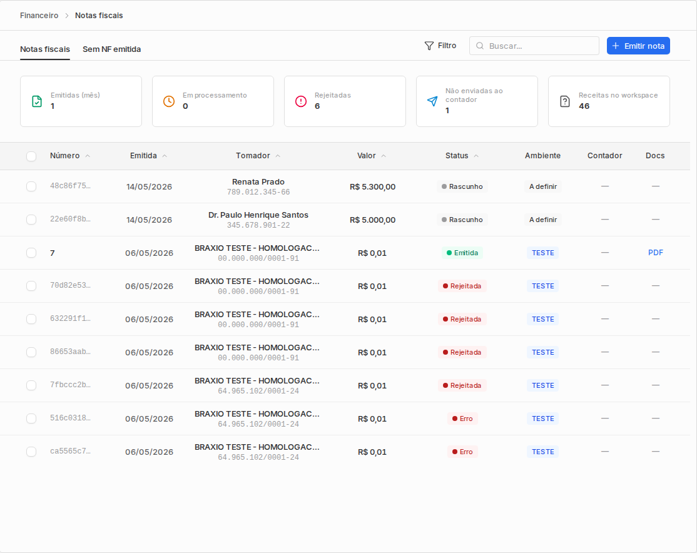Select the checkbox for row 7fbccc2b
Image resolution: width=697 pixels, height=553 pixels.
click(31, 385)
